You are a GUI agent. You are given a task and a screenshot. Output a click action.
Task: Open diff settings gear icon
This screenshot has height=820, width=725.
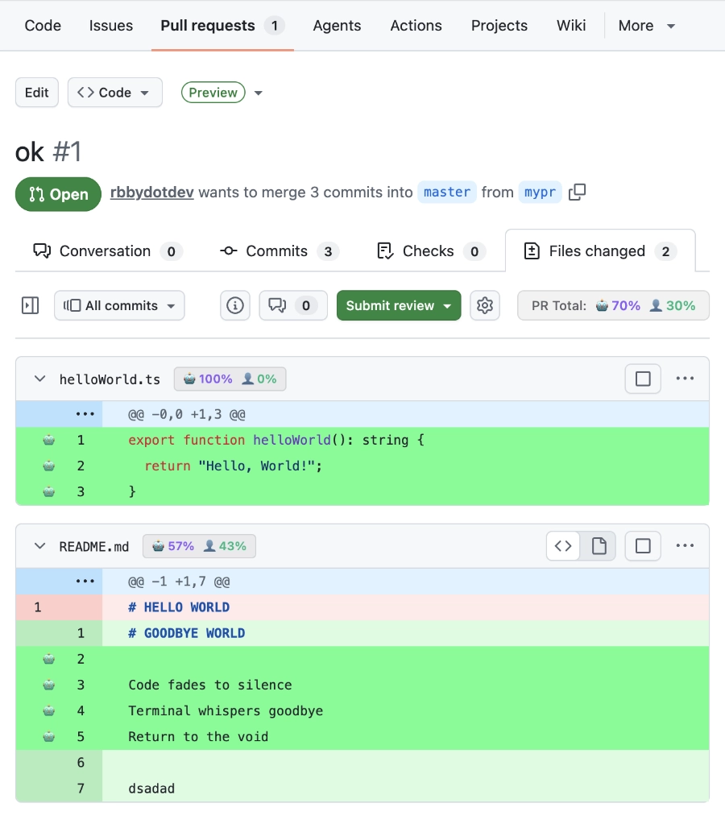point(484,305)
